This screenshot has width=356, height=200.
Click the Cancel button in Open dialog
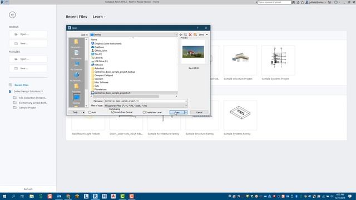(x=199, y=112)
